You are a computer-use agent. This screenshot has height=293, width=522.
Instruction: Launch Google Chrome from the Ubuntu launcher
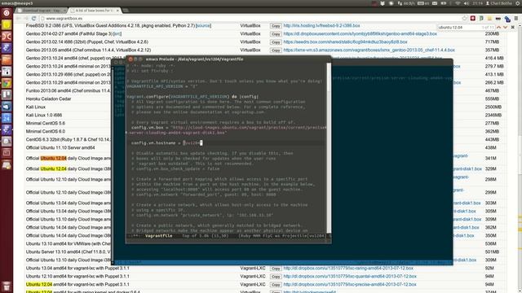coord(7,83)
